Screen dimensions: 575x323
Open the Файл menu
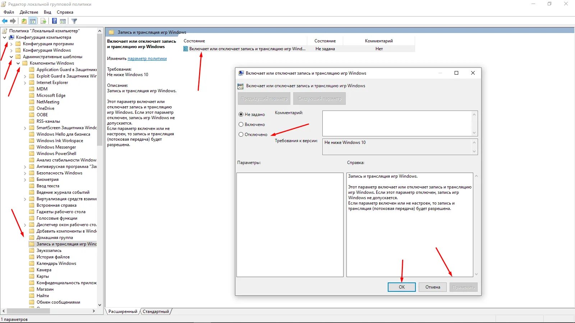[9, 12]
